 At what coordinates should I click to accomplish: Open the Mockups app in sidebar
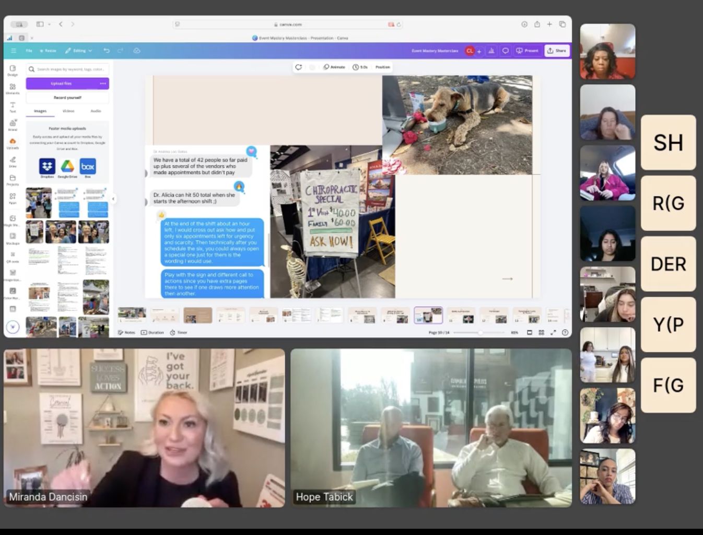[x=13, y=239]
